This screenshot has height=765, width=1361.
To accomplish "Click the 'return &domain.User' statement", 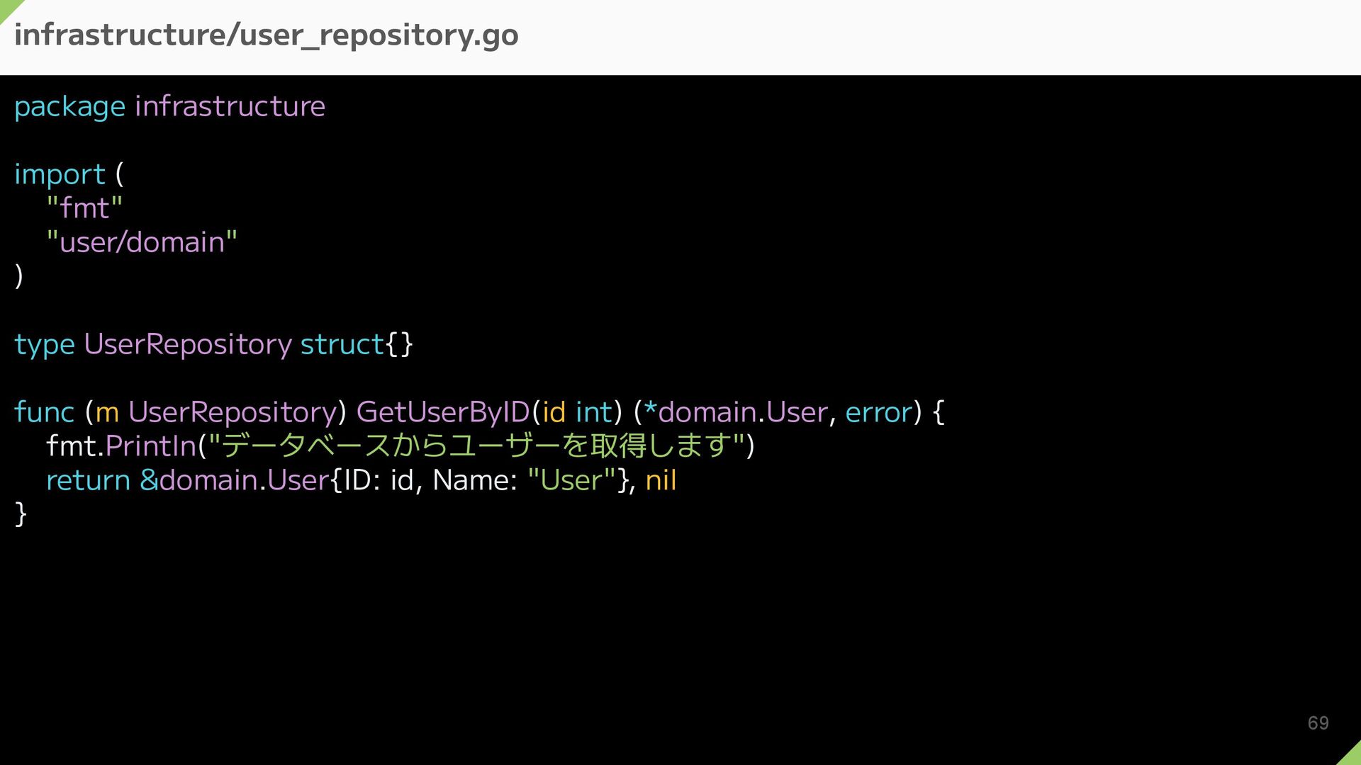I will pyautogui.click(x=362, y=480).
